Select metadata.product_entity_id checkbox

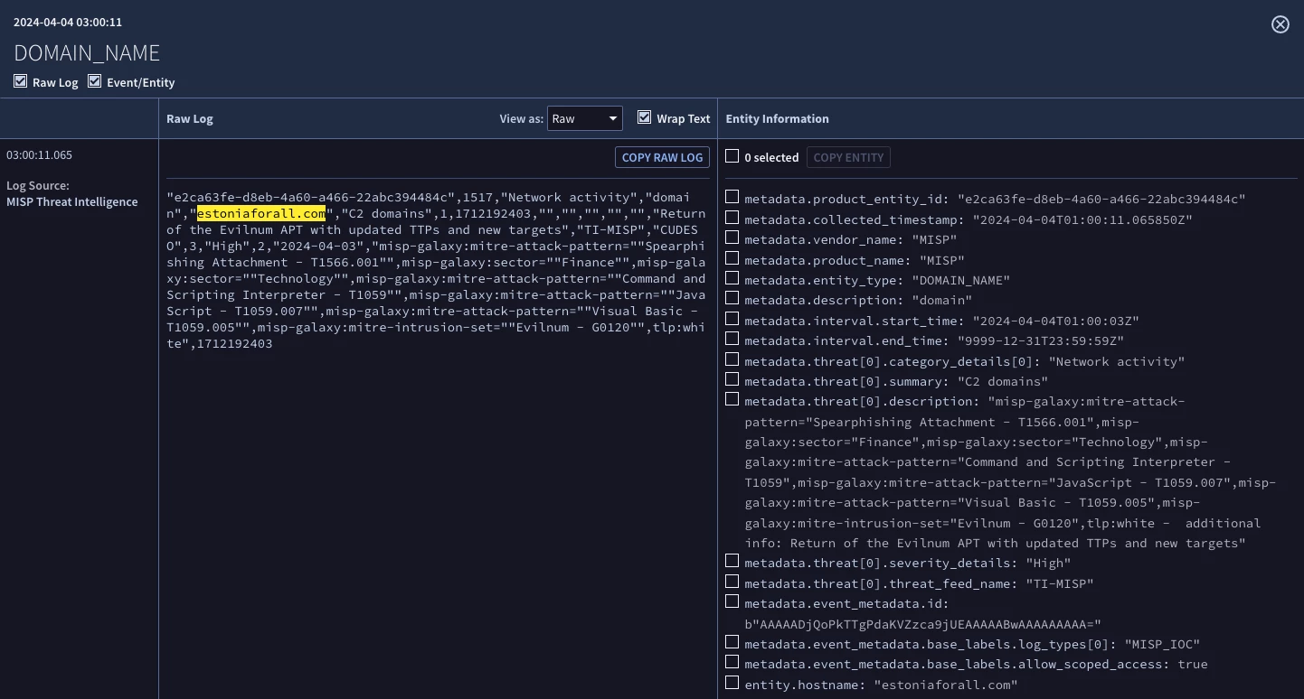click(732, 197)
